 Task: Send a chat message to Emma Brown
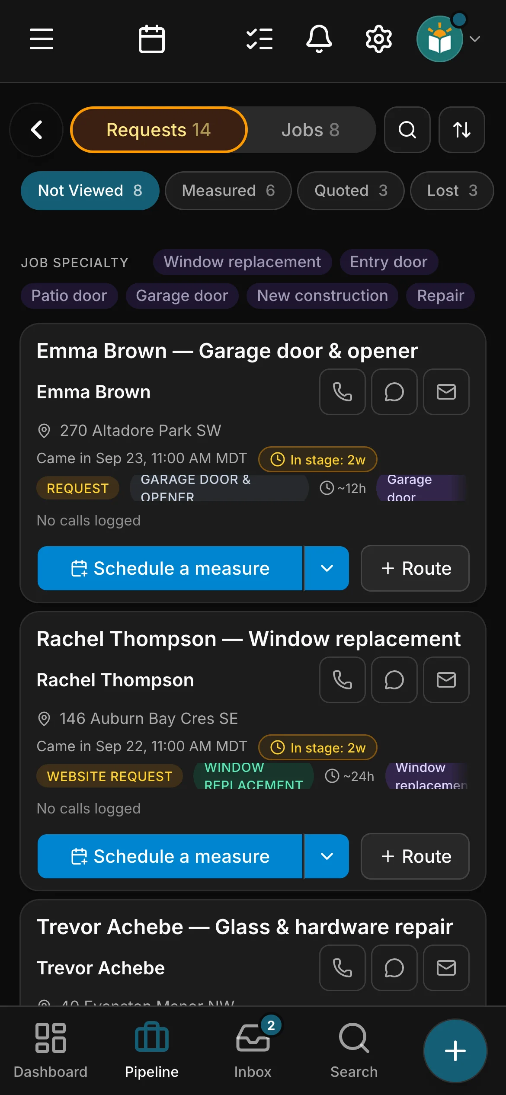pyautogui.click(x=394, y=392)
